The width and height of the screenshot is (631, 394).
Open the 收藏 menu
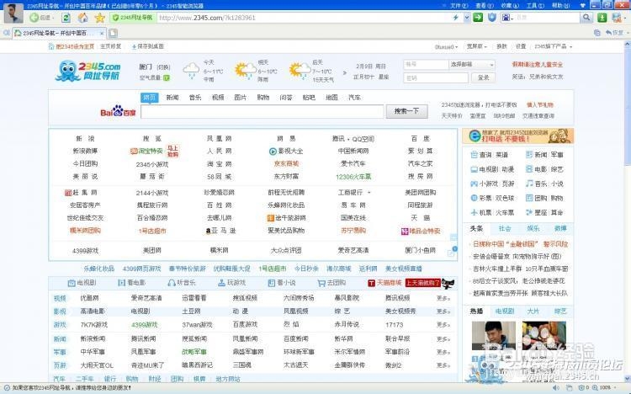(x=510, y=6)
